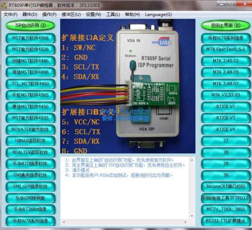The width and height of the screenshot is (252, 230).
Task: Click note line 3: 演示模式
Action: tap(77, 170)
